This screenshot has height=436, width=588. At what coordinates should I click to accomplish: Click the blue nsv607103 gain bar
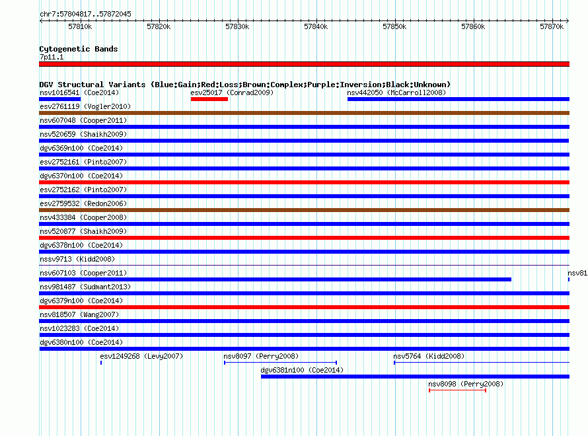276,279
